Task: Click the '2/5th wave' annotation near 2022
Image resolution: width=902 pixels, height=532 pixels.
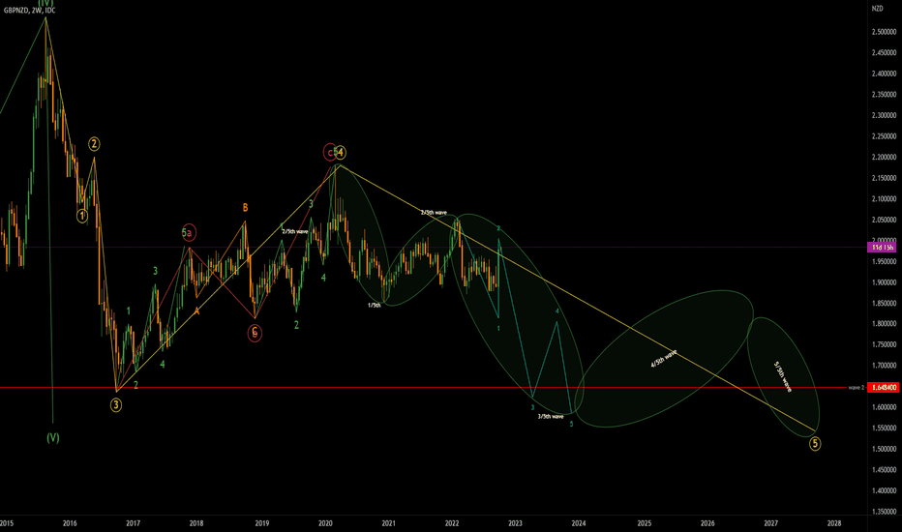Action: click(x=434, y=212)
